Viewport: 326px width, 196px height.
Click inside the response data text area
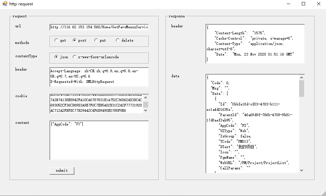coord(252,123)
